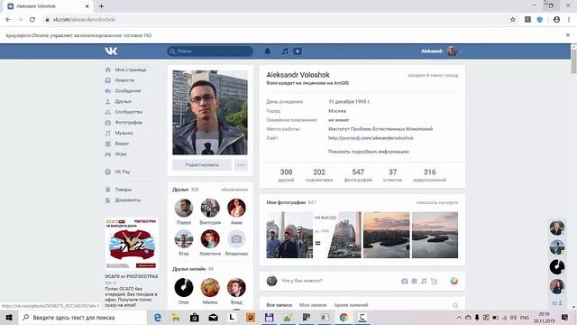Click the 37 отметок counter
This screenshot has height=325, width=577.
[393, 175]
